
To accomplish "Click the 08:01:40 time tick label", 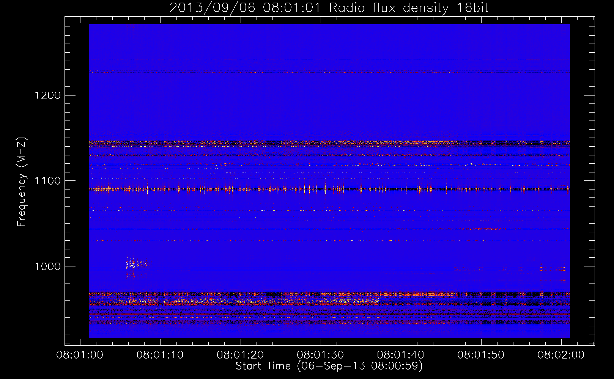I will pyautogui.click(x=401, y=355).
